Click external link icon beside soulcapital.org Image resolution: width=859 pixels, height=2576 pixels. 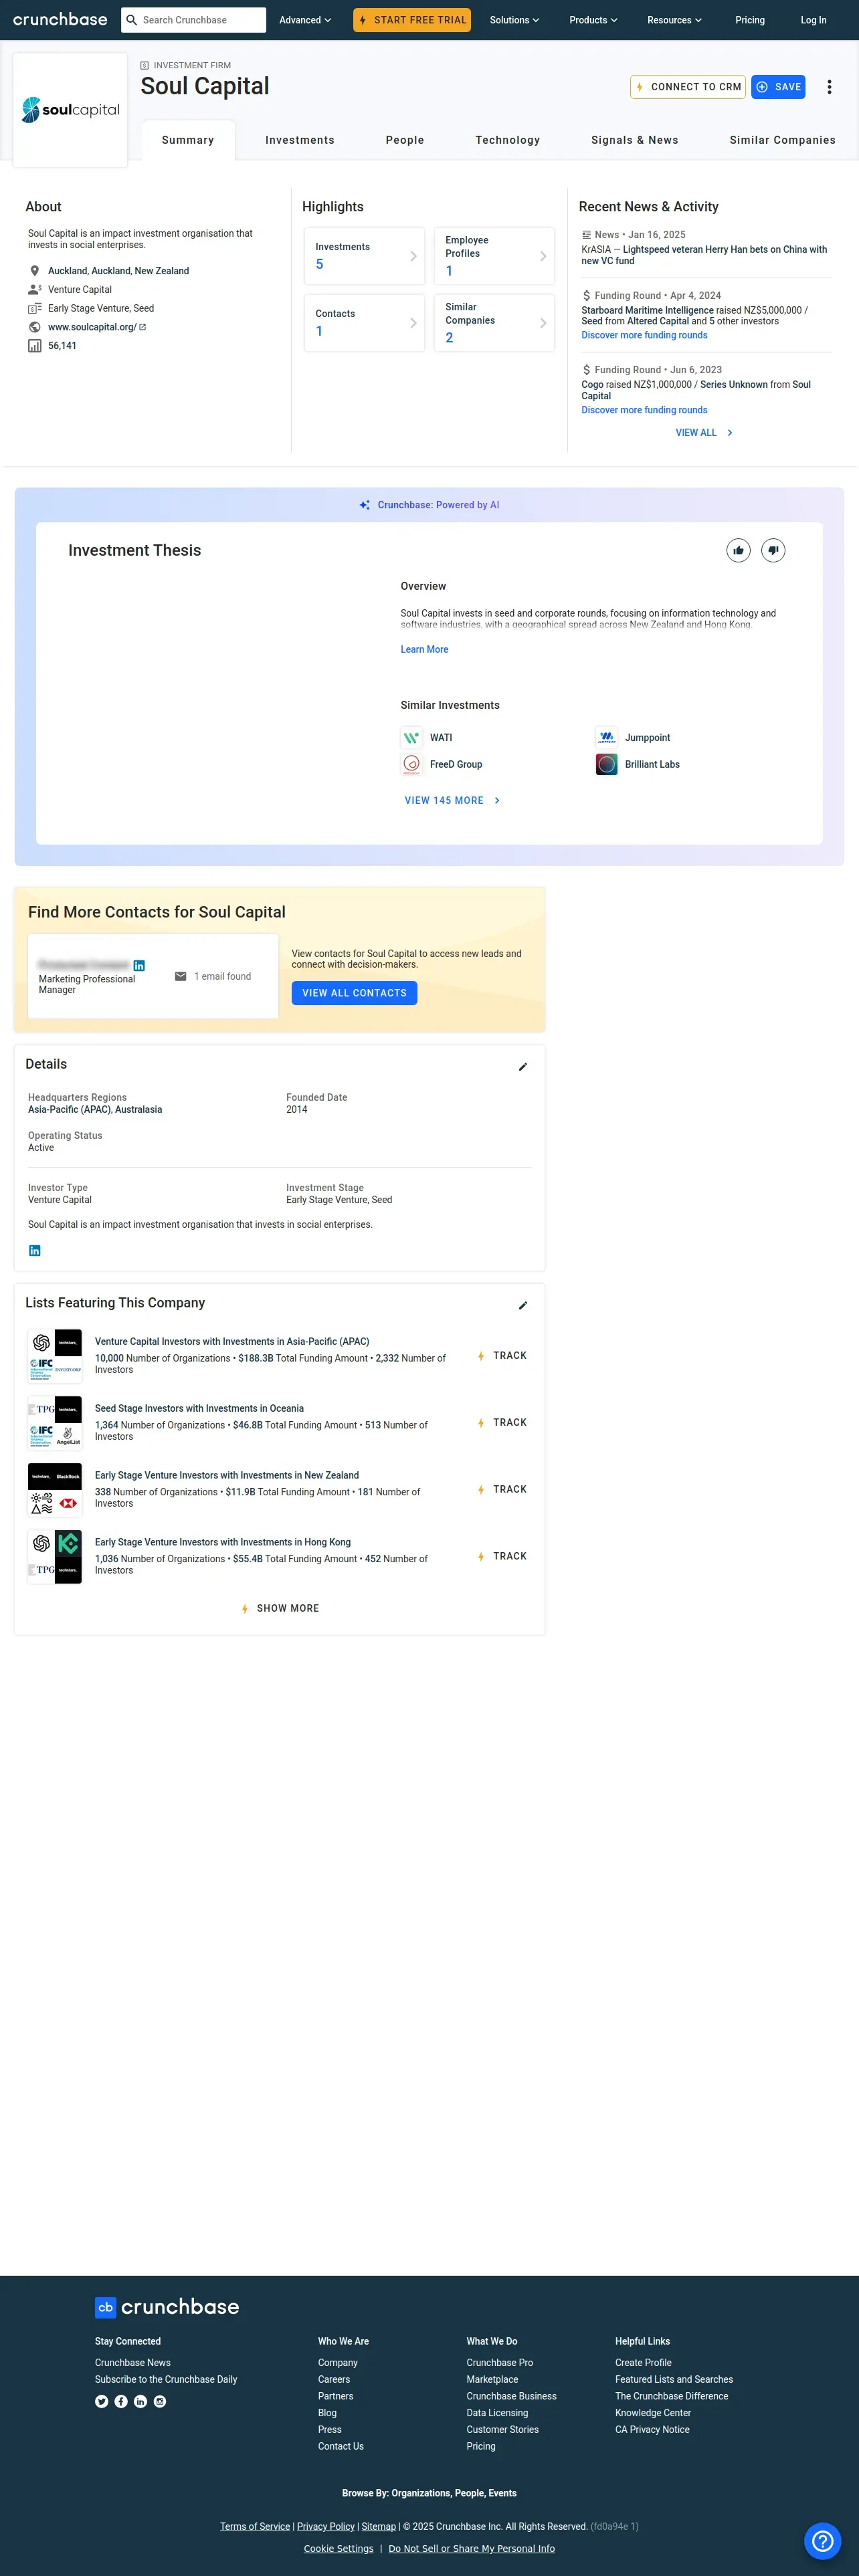(x=142, y=327)
